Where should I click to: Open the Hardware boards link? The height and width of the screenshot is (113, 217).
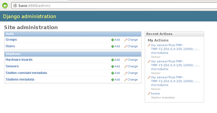coord(19,60)
